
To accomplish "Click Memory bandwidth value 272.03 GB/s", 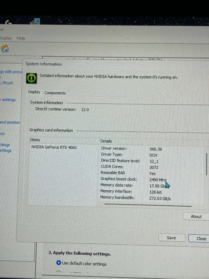I will (160, 199).
